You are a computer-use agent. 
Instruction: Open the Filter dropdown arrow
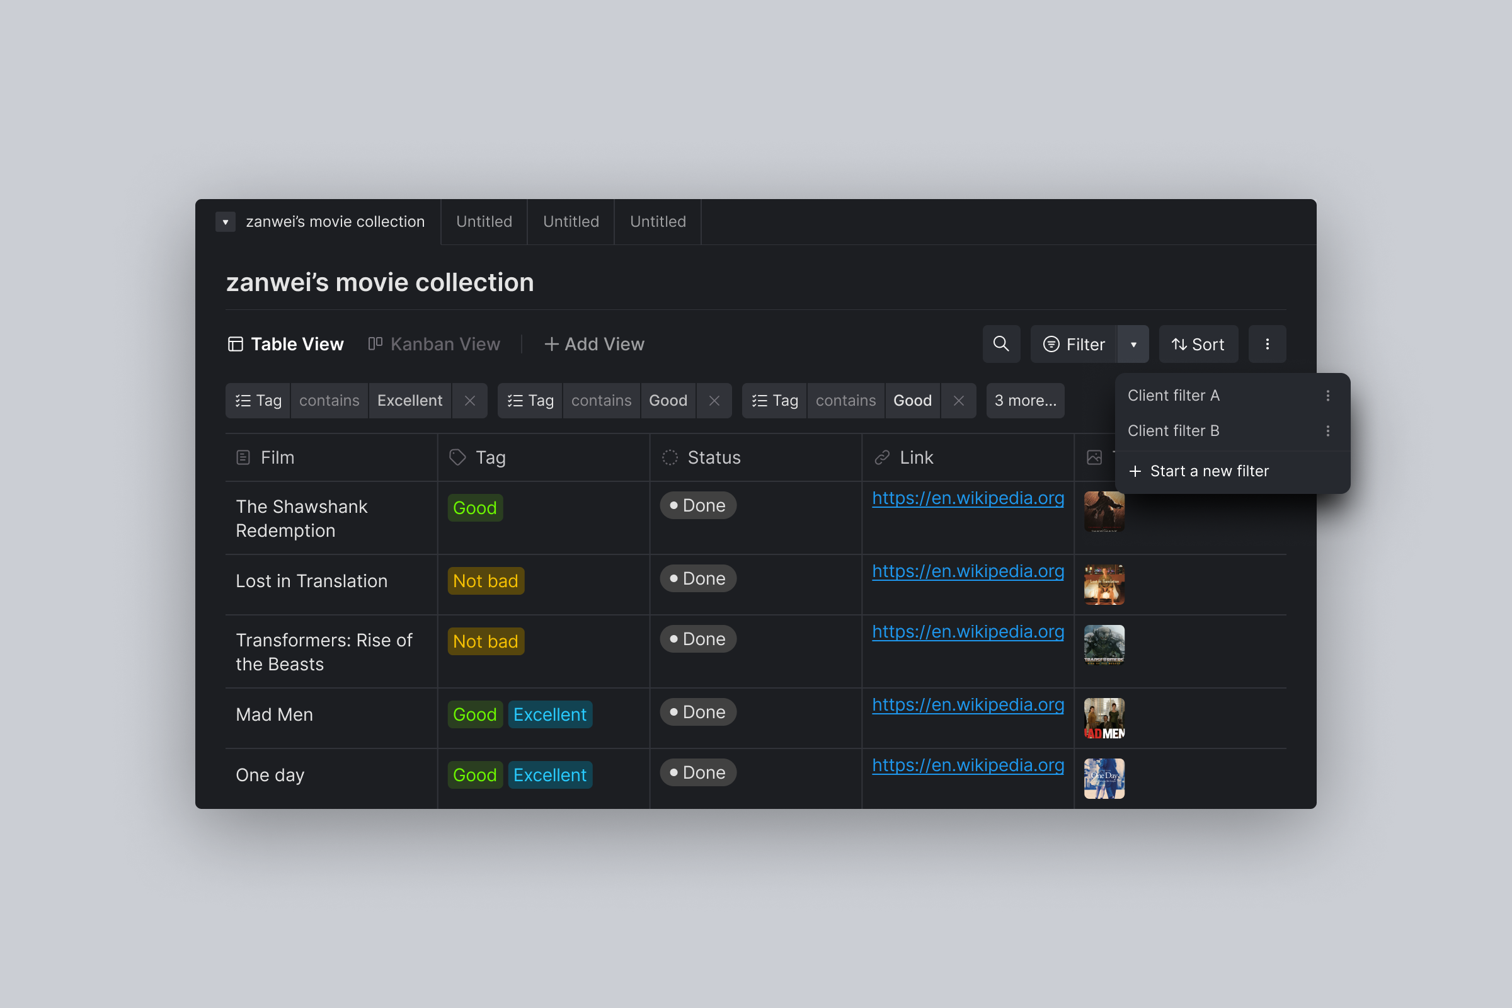click(1133, 344)
